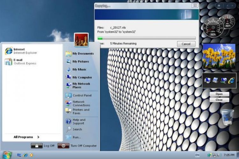This screenshot has width=239, height=159.
Task: Click the sidebar Close button
Action: pos(219,100)
